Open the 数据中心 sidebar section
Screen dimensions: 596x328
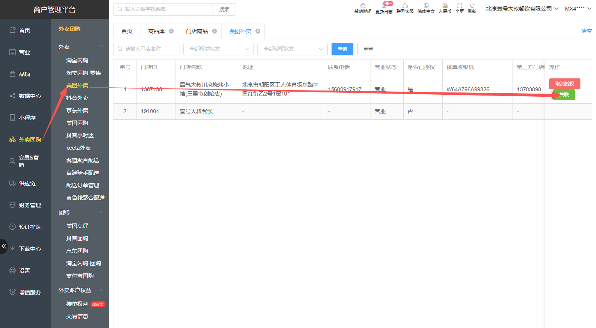click(x=25, y=96)
